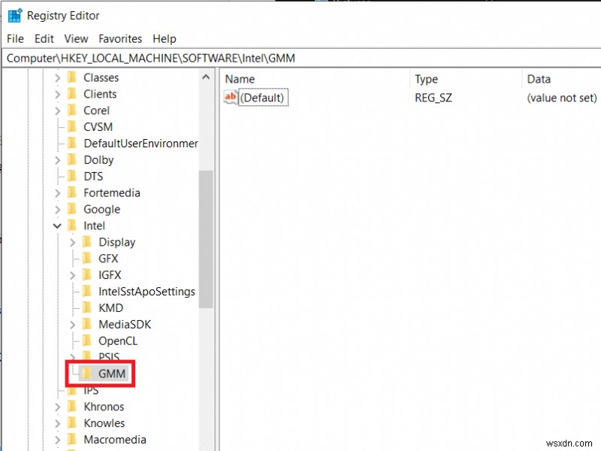Select the Clients folder icon

coord(71,94)
